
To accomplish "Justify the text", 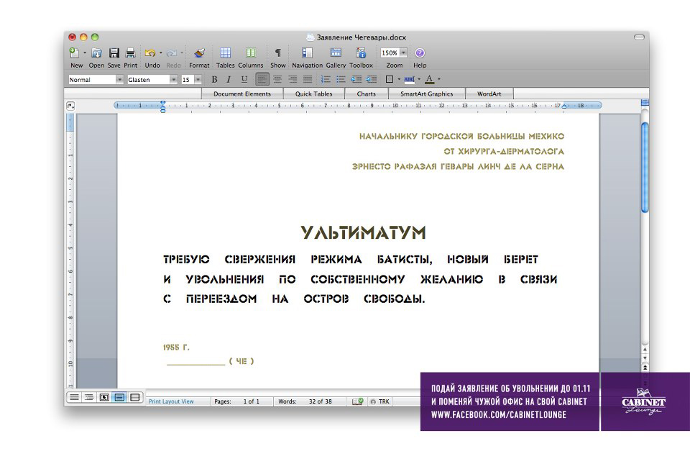I will [308, 80].
